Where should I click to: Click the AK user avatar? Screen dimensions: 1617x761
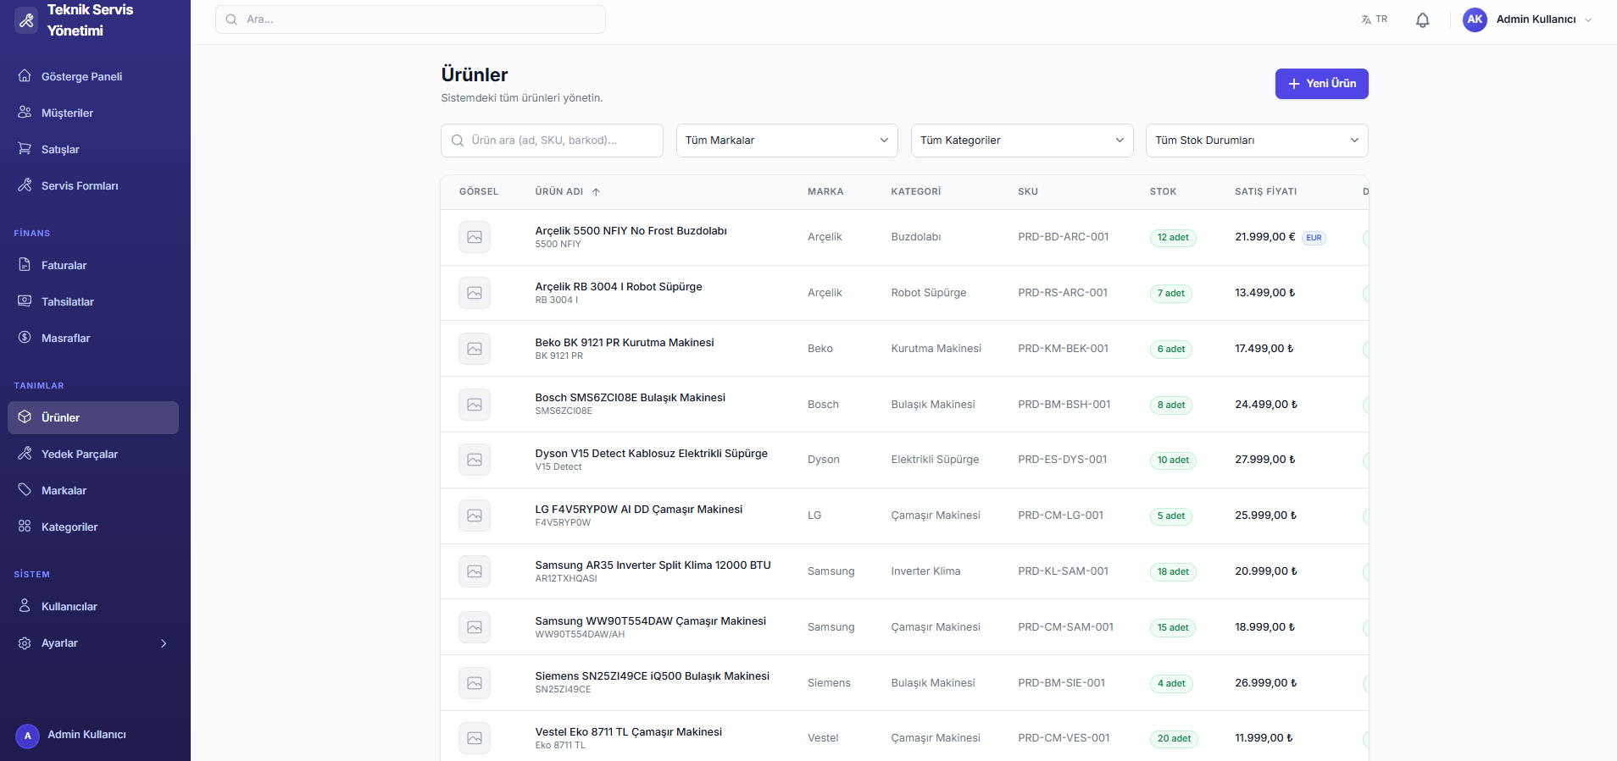[x=1475, y=19]
